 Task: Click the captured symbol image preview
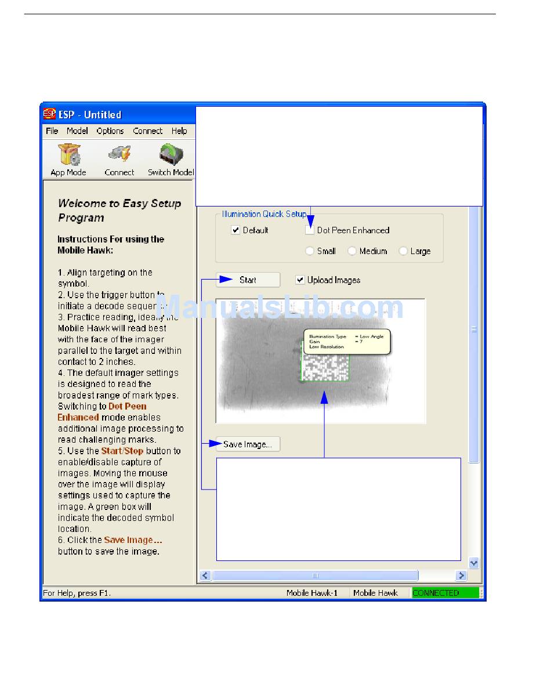click(x=321, y=361)
